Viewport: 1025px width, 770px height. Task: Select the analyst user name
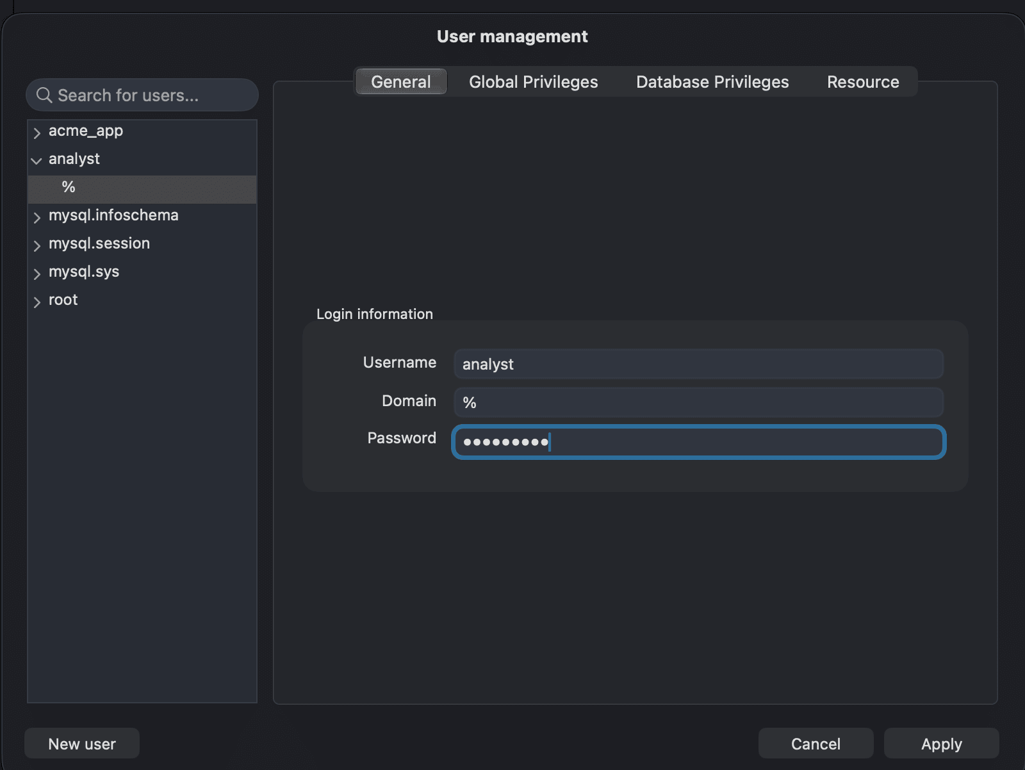(x=74, y=159)
